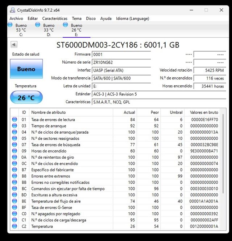Click status orb of Errores entre extremos row

14,176
